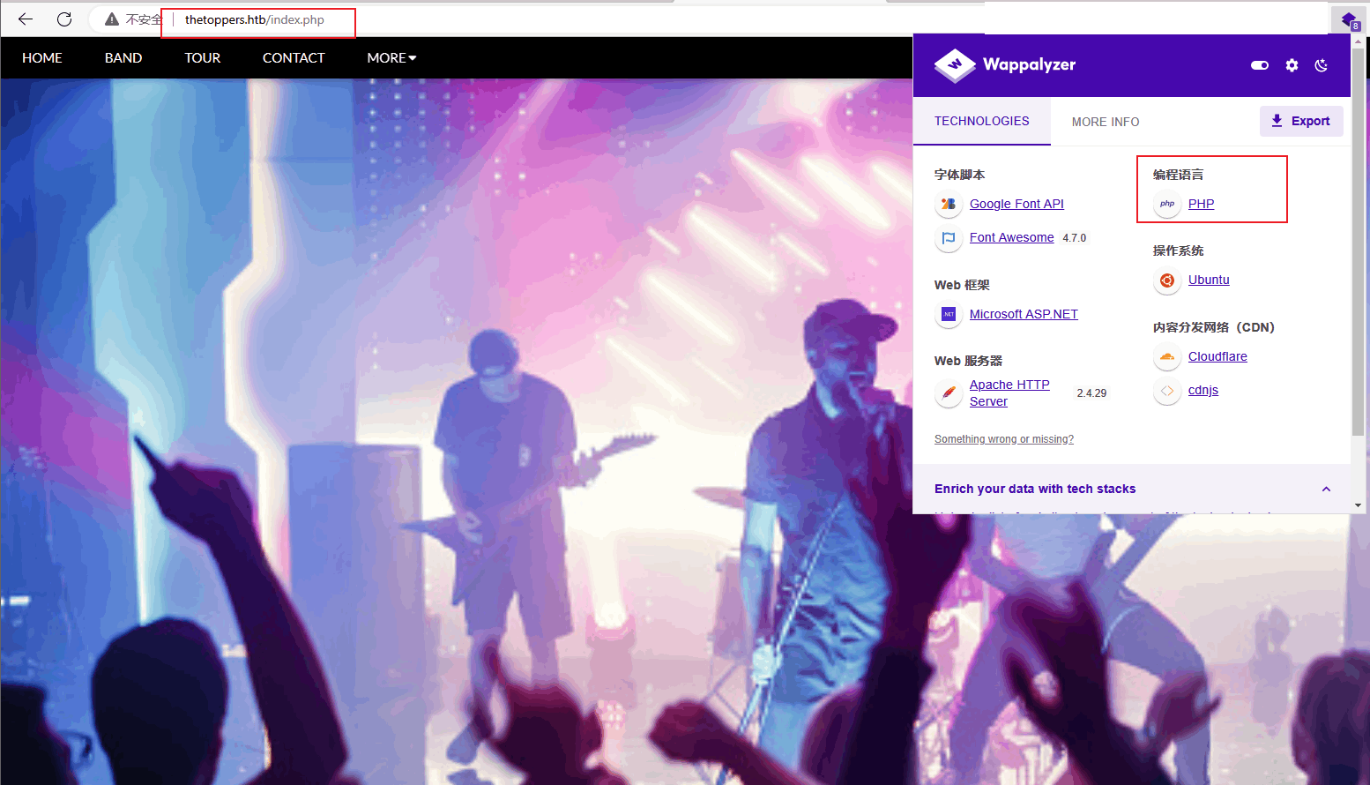Reload the page with refresh icon
The image size is (1370, 785).
tap(64, 19)
